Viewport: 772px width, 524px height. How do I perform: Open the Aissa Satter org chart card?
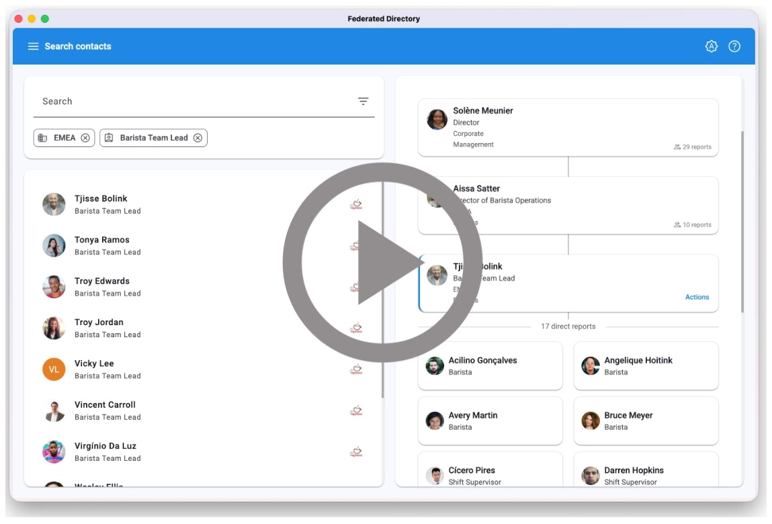[568, 206]
